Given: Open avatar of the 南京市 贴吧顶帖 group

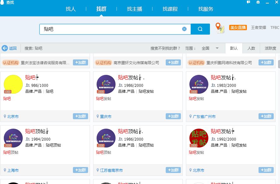Looking at the screenshot, I should 106,138.
